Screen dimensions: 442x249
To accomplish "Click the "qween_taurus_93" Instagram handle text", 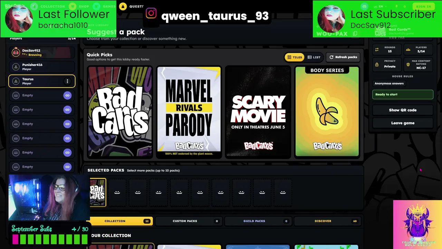I will (x=215, y=16).
